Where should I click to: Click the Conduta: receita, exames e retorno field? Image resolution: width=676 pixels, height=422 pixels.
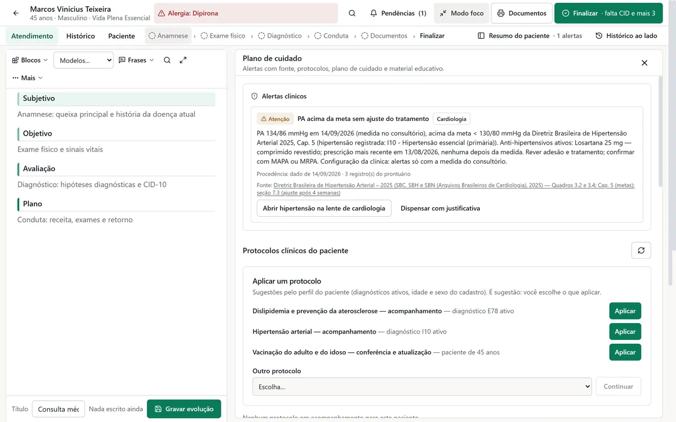point(75,220)
